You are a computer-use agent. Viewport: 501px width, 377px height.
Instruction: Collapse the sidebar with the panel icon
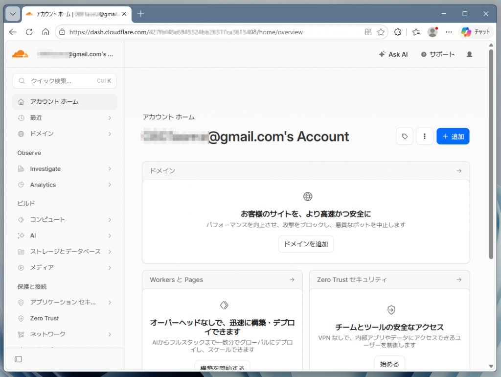[x=18, y=359]
